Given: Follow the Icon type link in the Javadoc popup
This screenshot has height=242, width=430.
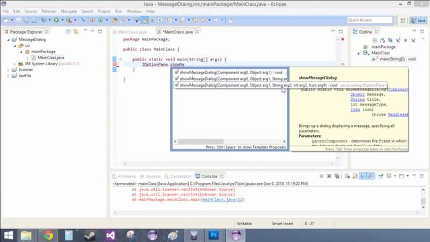Looking at the screenshot, I should click(x=355, y=110).
